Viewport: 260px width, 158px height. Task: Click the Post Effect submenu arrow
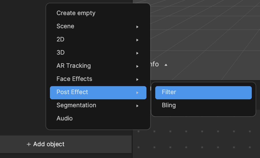coord(137,93)
